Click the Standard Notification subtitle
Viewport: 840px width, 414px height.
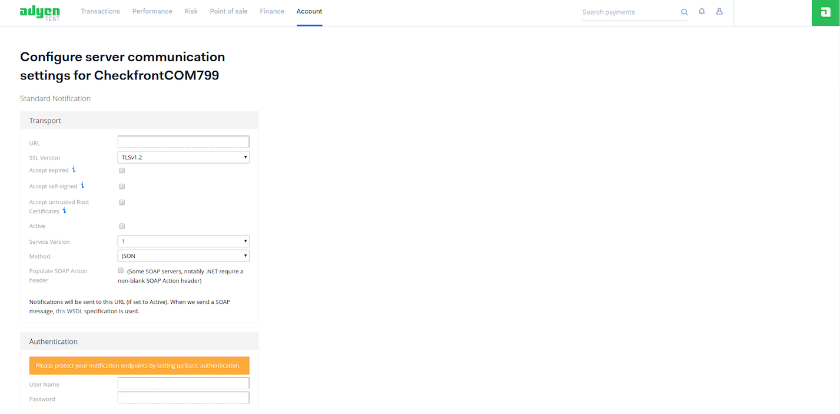(55, 98)
